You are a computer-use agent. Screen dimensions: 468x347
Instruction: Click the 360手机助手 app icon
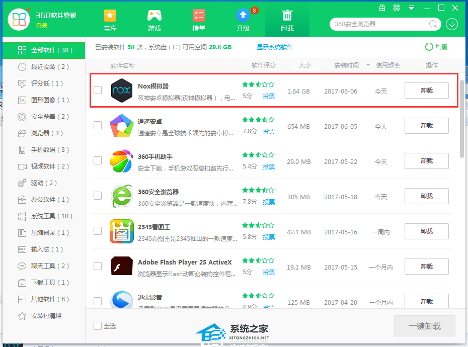(x=121, y=161)
